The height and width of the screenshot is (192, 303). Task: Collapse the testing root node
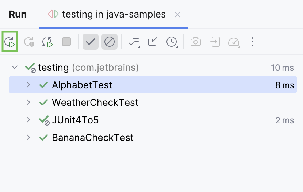[x=15, y=68]
